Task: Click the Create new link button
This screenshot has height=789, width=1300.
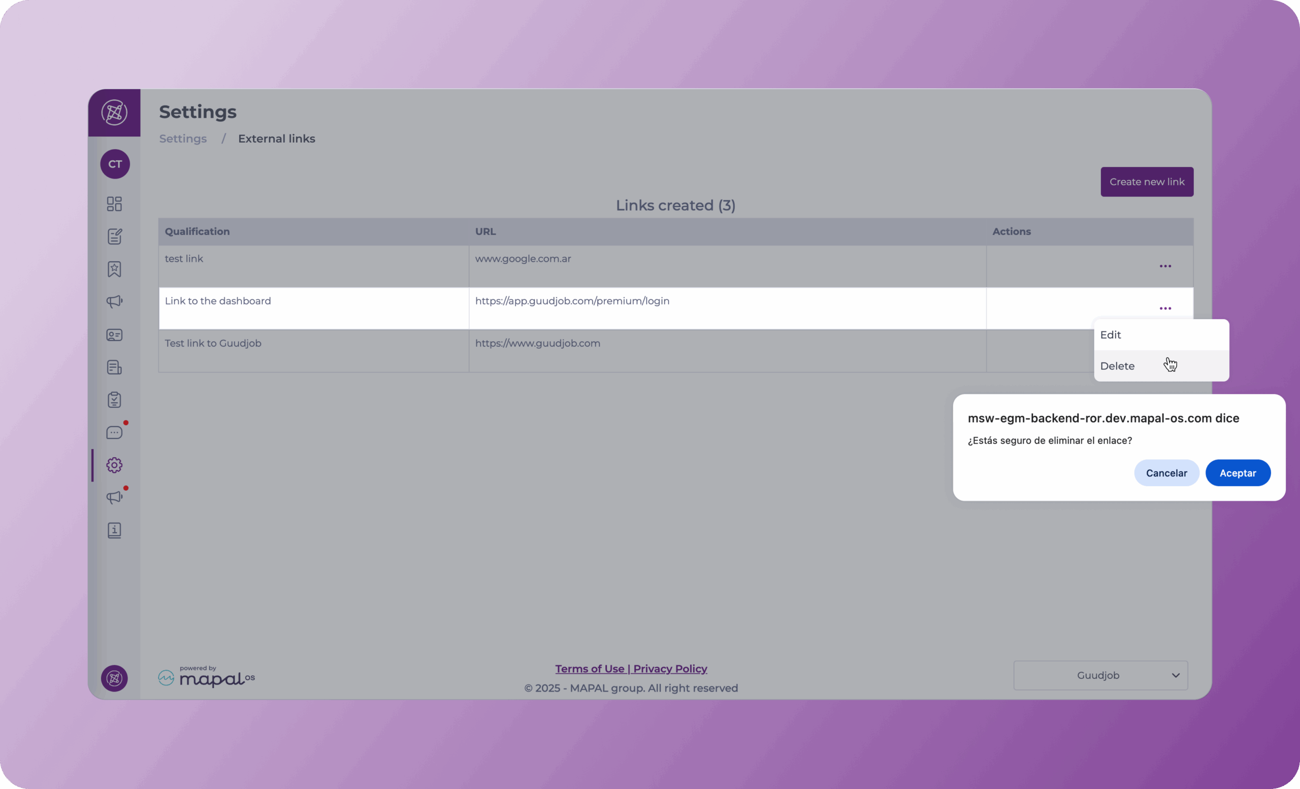Action: (1147, 182)
